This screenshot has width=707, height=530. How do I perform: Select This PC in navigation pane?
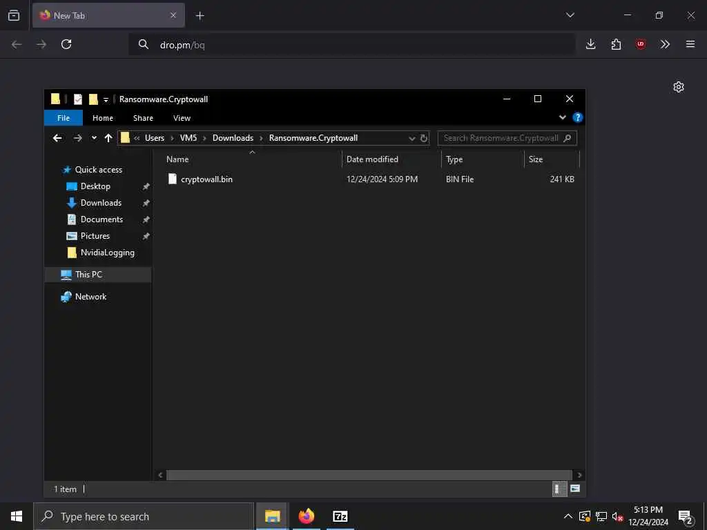pyautogui.click(x=89, y=275)
